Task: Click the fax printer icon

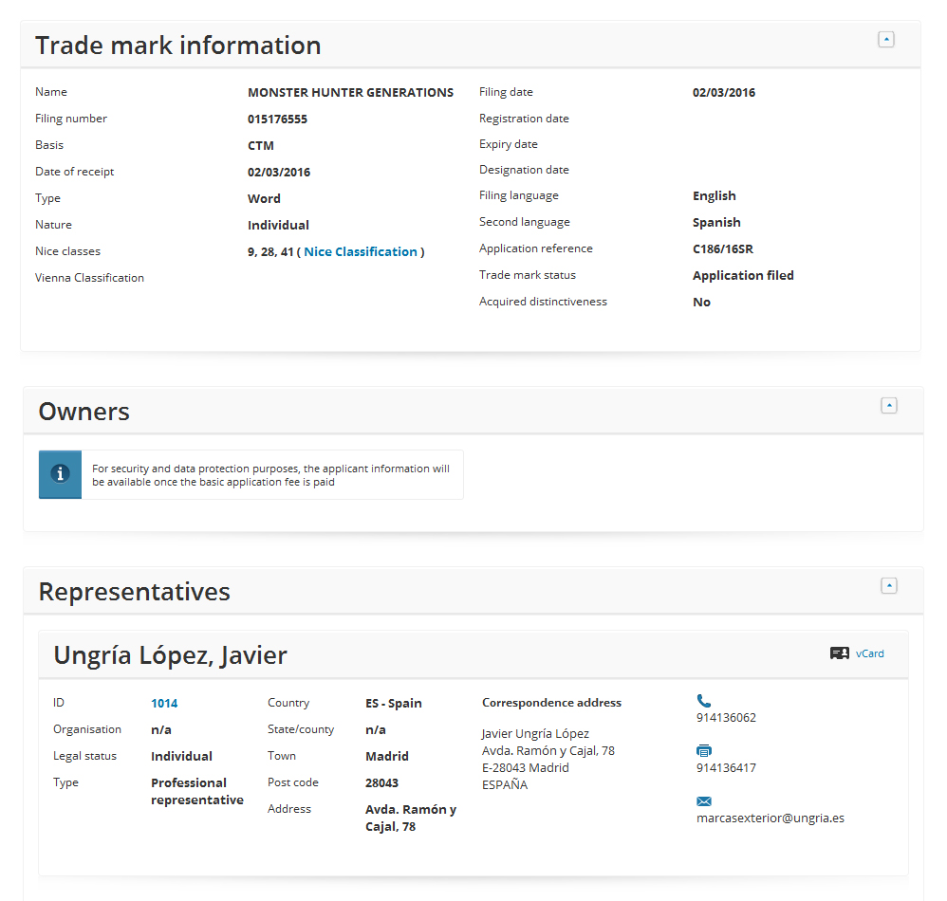Action: pyautogui.click(x=703, y=751)
